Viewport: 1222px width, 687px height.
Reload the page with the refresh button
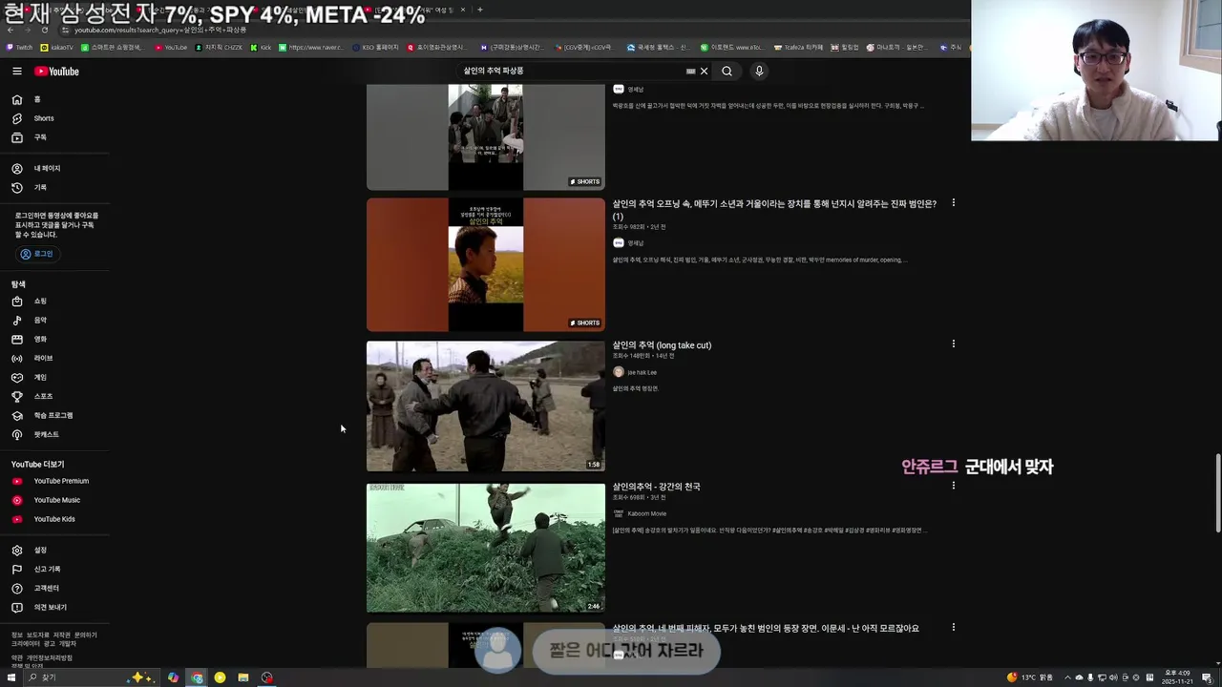click(45, 30)
